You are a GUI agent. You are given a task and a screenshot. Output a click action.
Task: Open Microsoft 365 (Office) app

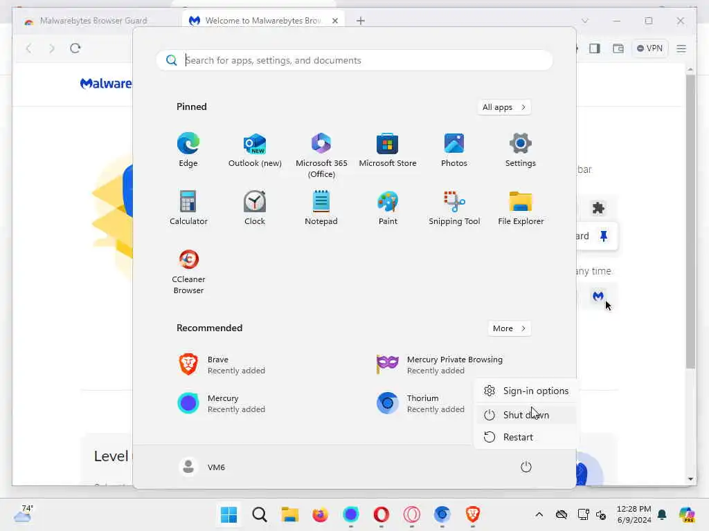pyautogui.click(x=321, y=156)
